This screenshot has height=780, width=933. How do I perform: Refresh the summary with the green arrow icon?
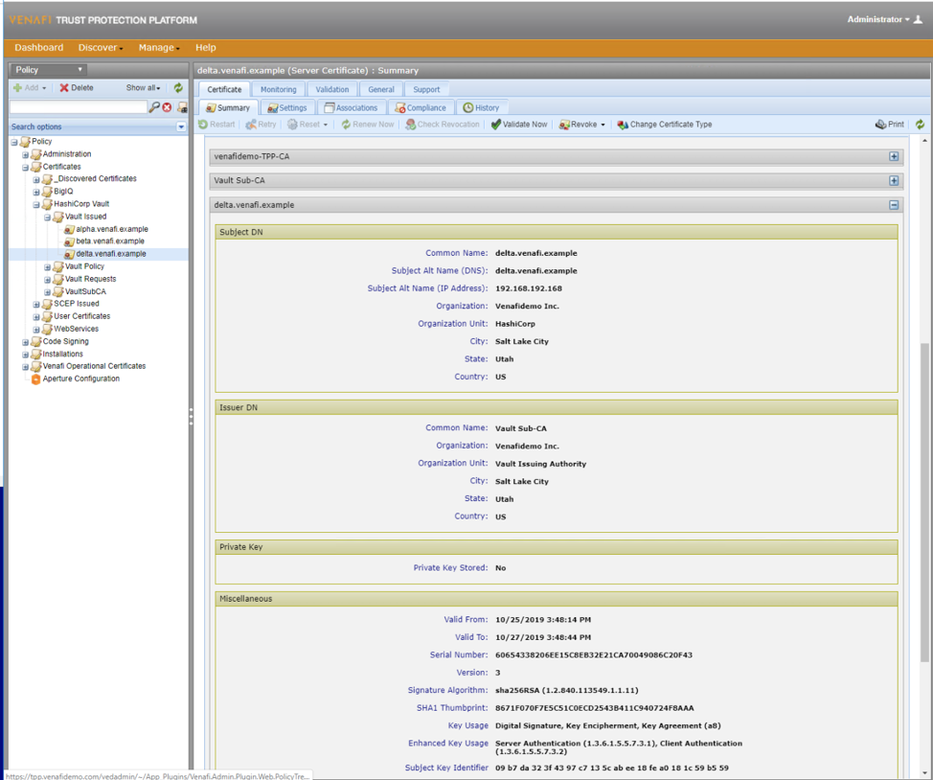[x=920, y=125]
